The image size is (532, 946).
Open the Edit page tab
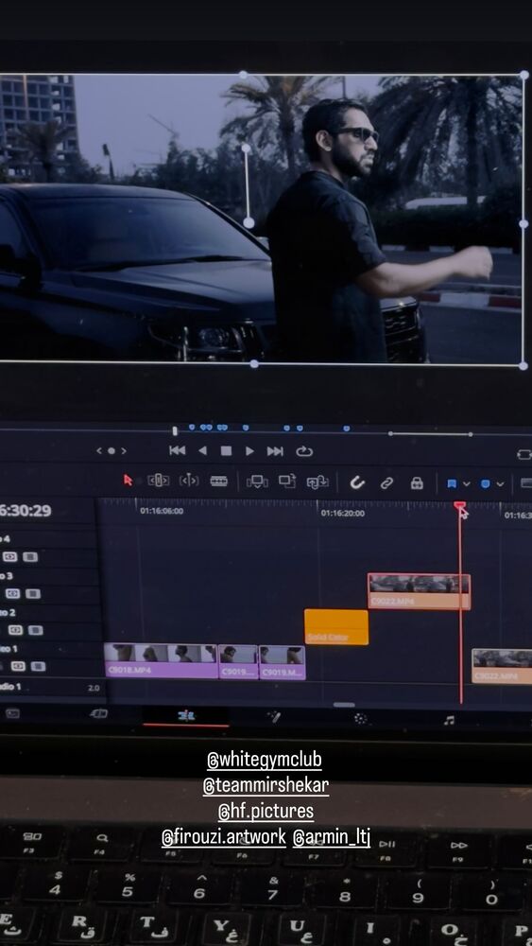(x=186, y=716)
